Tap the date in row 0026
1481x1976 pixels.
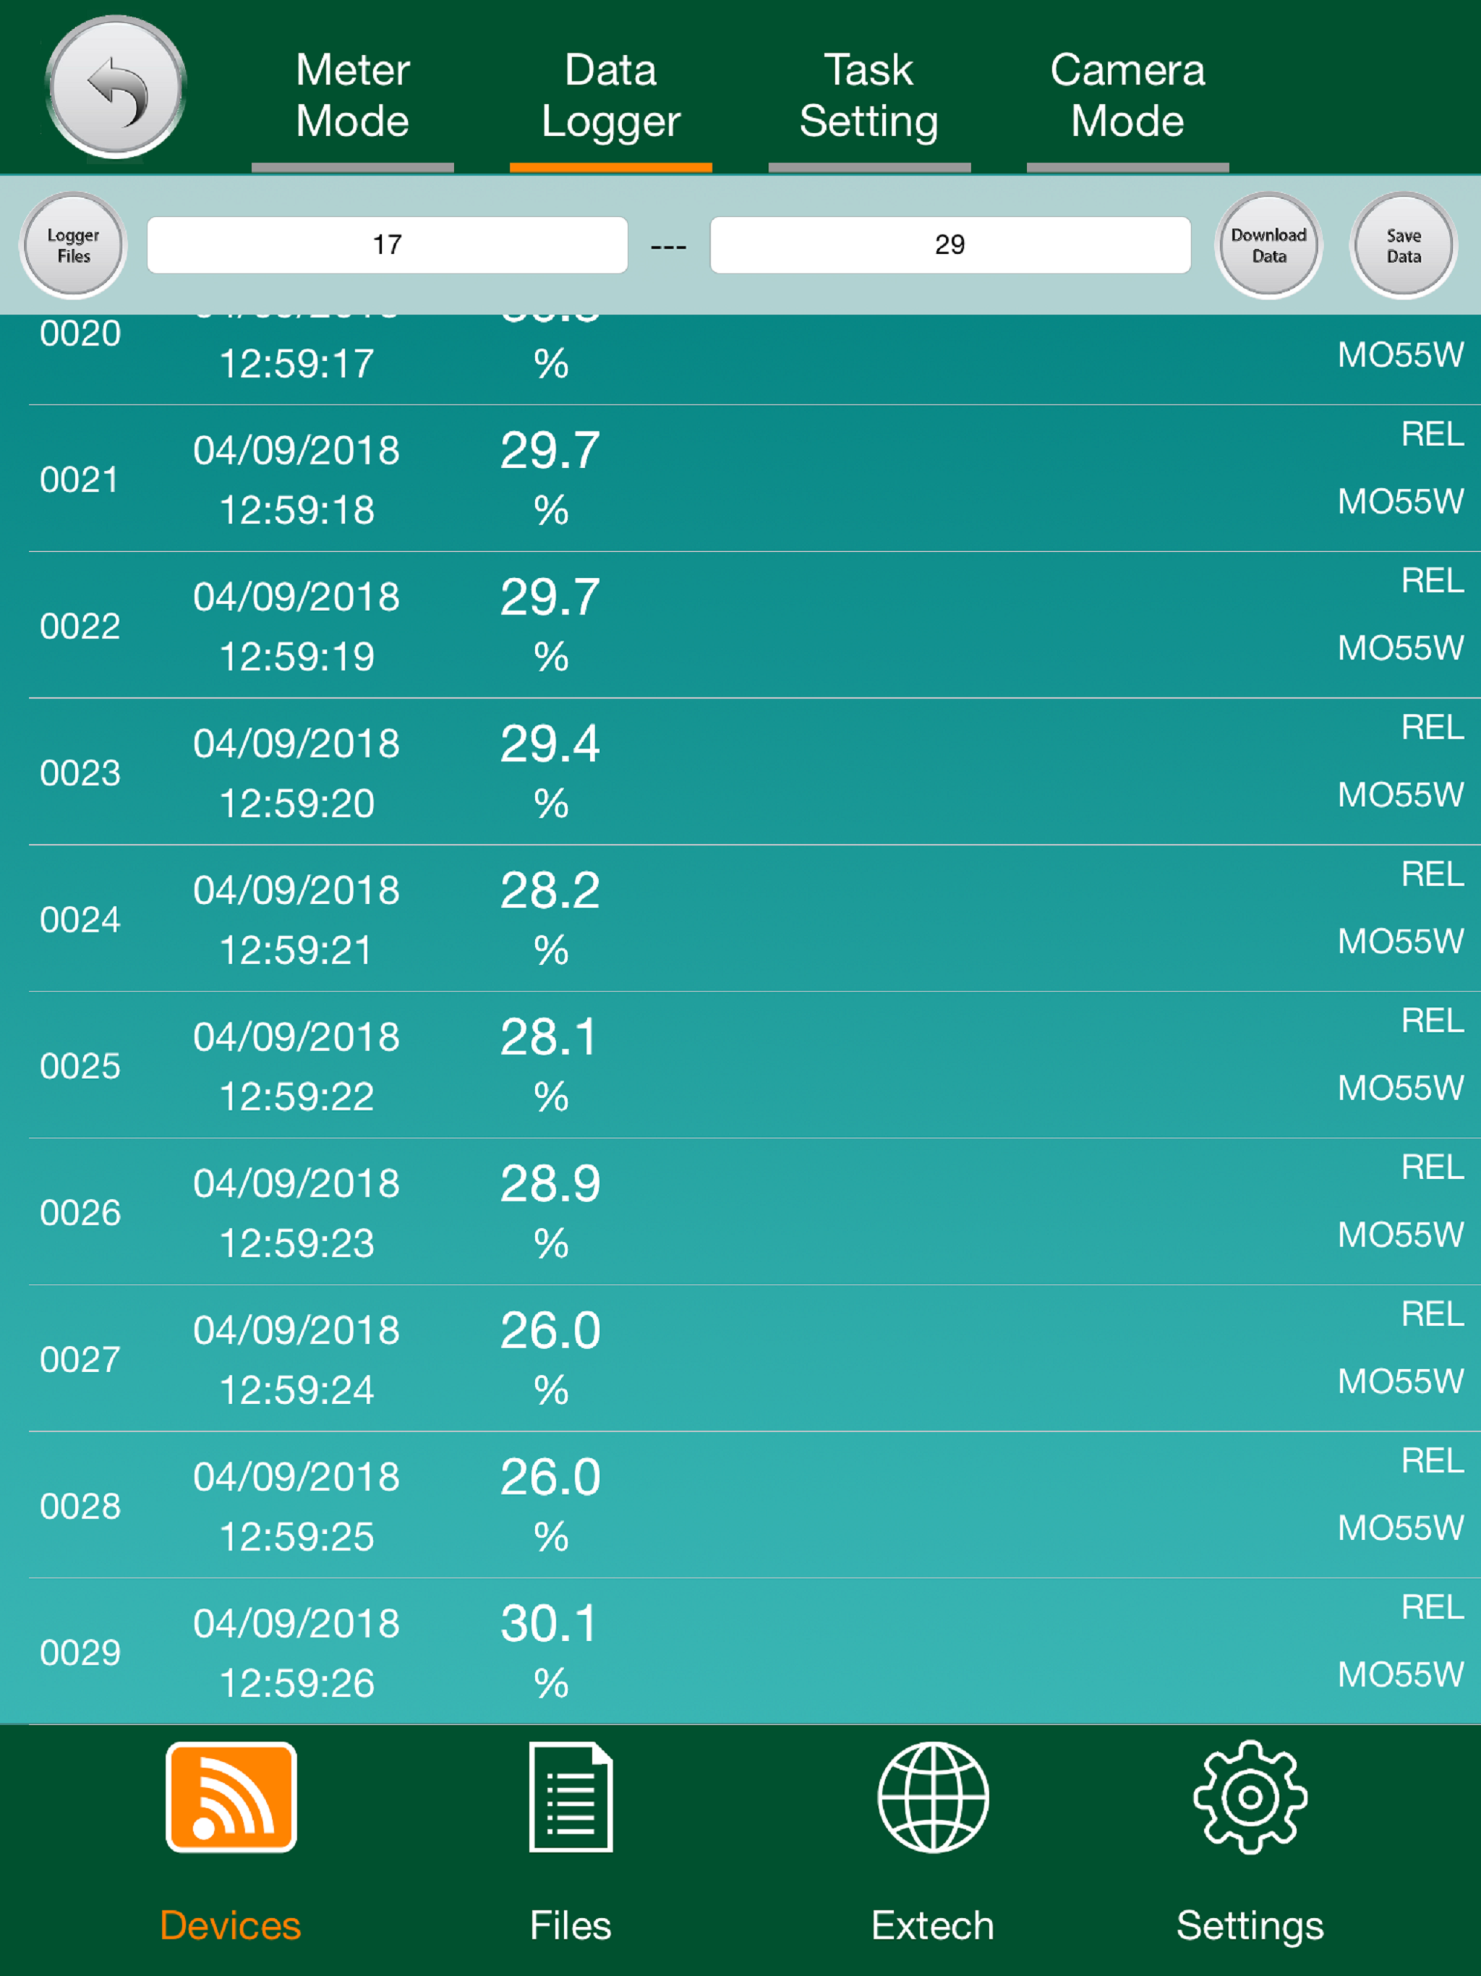click(296, 1183)
